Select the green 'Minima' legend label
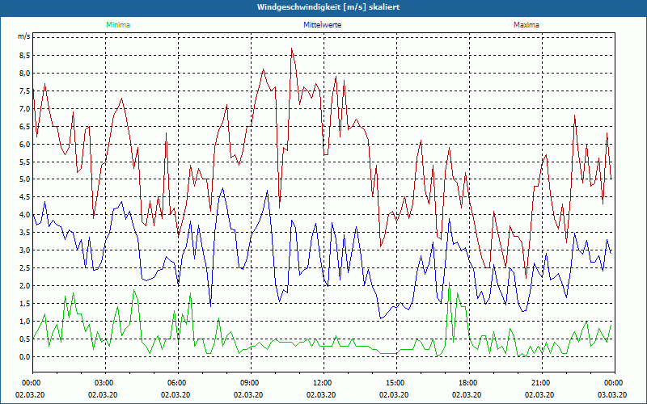The width and height of the screenshot is (647, 404). pos(118,25)
